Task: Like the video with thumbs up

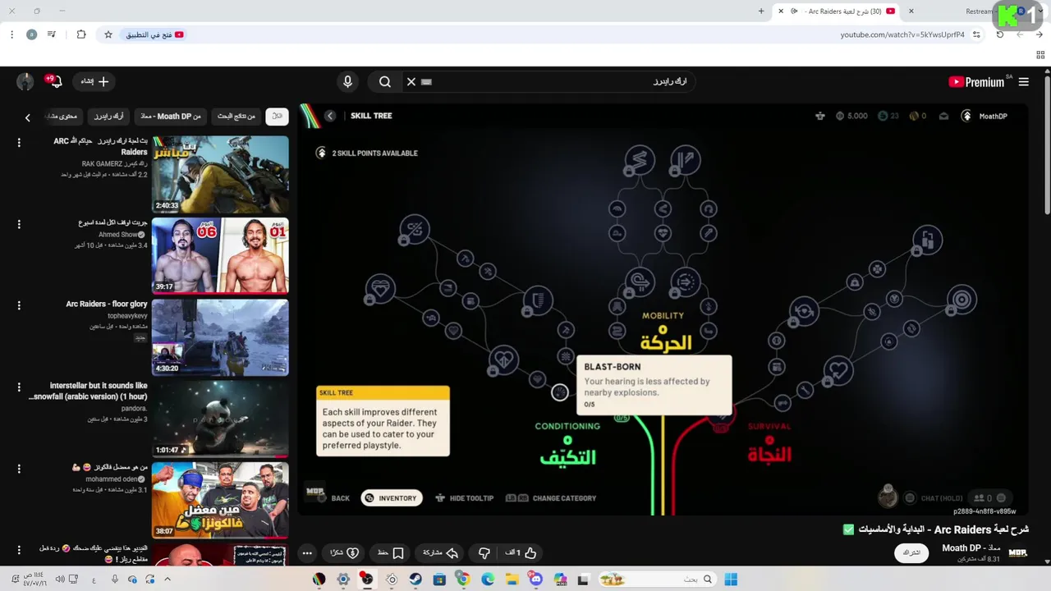Action: (521, 553)
